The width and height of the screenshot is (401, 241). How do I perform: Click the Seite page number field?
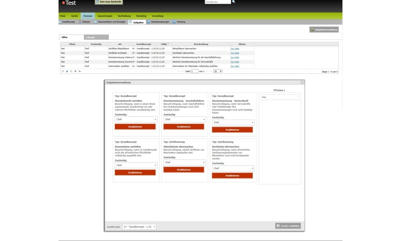click(x=194, y=71)
